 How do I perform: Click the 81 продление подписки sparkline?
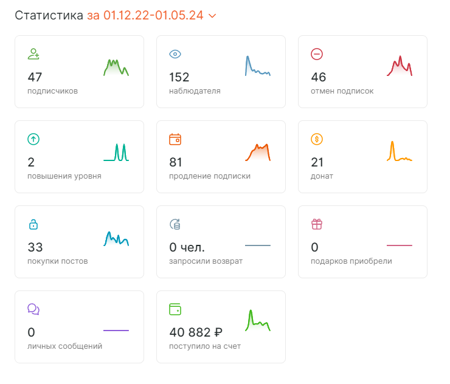[258, 152]
